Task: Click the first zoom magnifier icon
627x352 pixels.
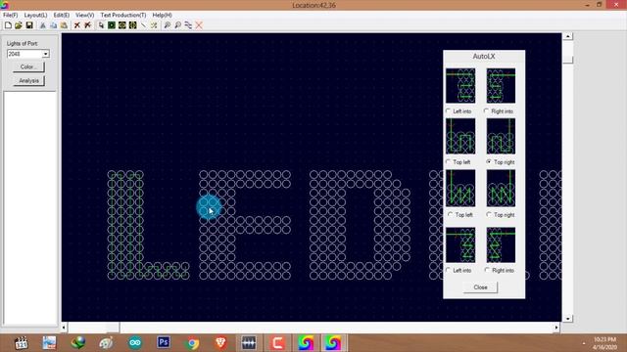Action: (168, 25)
